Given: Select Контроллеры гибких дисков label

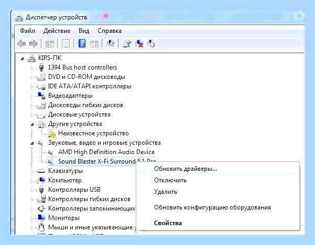Looking at the screenshot, I should (89, 199).
